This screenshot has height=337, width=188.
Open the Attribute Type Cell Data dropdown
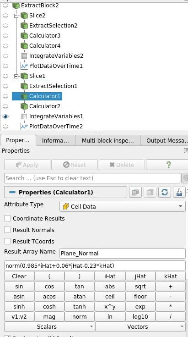coord(123,206)
